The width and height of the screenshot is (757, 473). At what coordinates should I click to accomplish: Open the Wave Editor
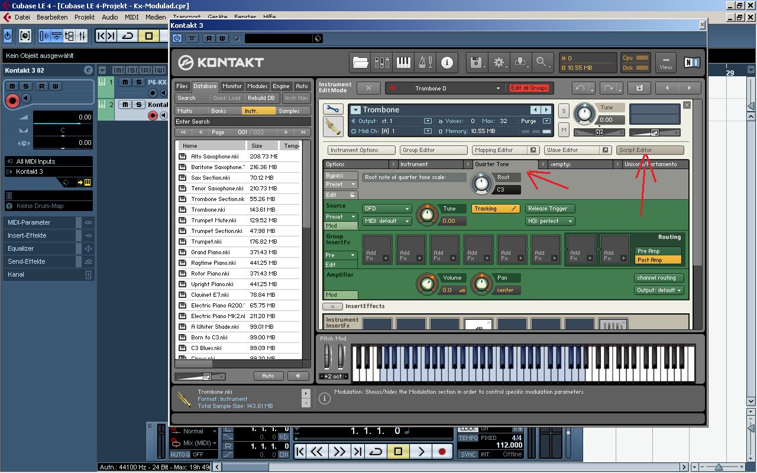click(577, 150)
